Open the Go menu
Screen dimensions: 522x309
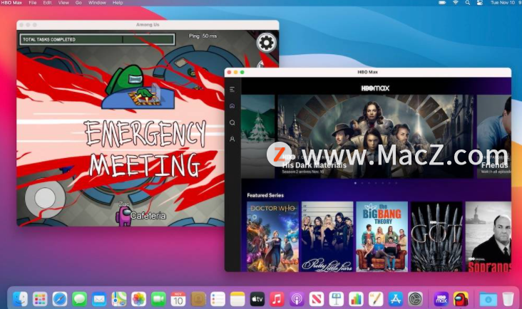tap(78, 3)
